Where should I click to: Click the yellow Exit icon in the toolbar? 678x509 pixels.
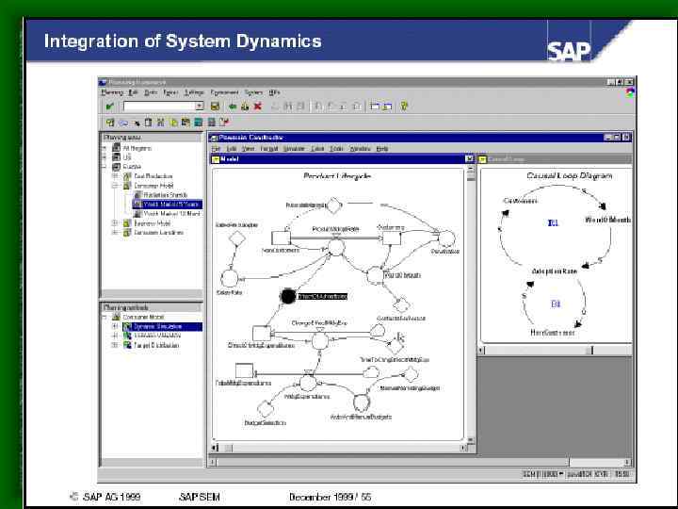(x=245, y=106)
